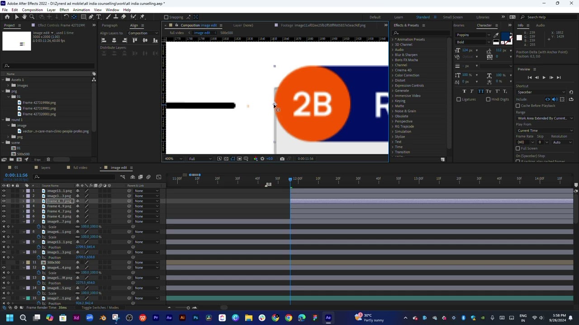
Task: Switch to the Paragraph panel tab
Action: tap(109, 25)
